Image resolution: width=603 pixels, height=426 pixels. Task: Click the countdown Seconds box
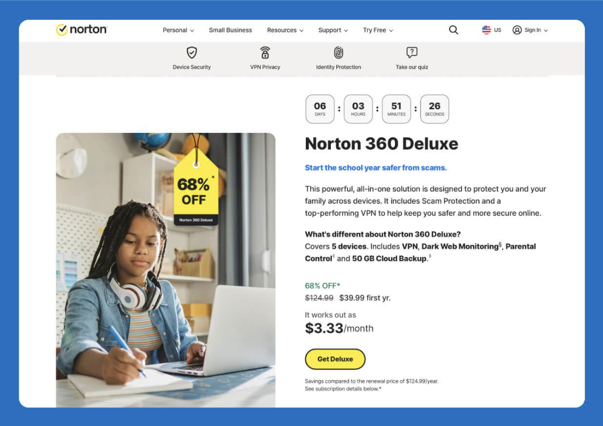click(434, 109)
